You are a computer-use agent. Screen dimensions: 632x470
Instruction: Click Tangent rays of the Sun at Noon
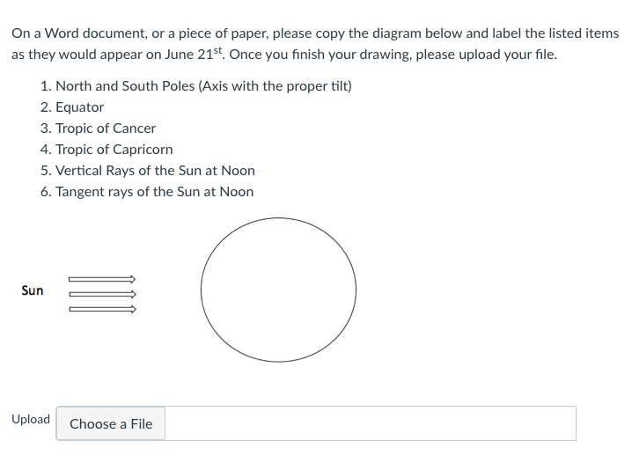[x=154, y=192]
